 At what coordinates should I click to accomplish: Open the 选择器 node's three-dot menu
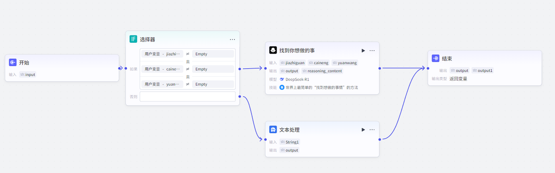point(232,39)
